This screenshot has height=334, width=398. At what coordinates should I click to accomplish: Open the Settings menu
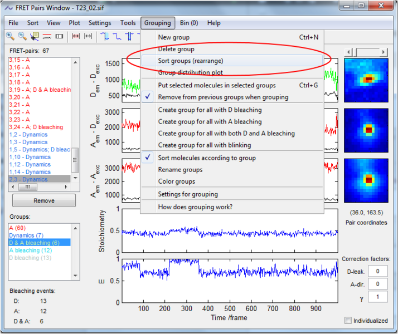click(x=100, y=23)
